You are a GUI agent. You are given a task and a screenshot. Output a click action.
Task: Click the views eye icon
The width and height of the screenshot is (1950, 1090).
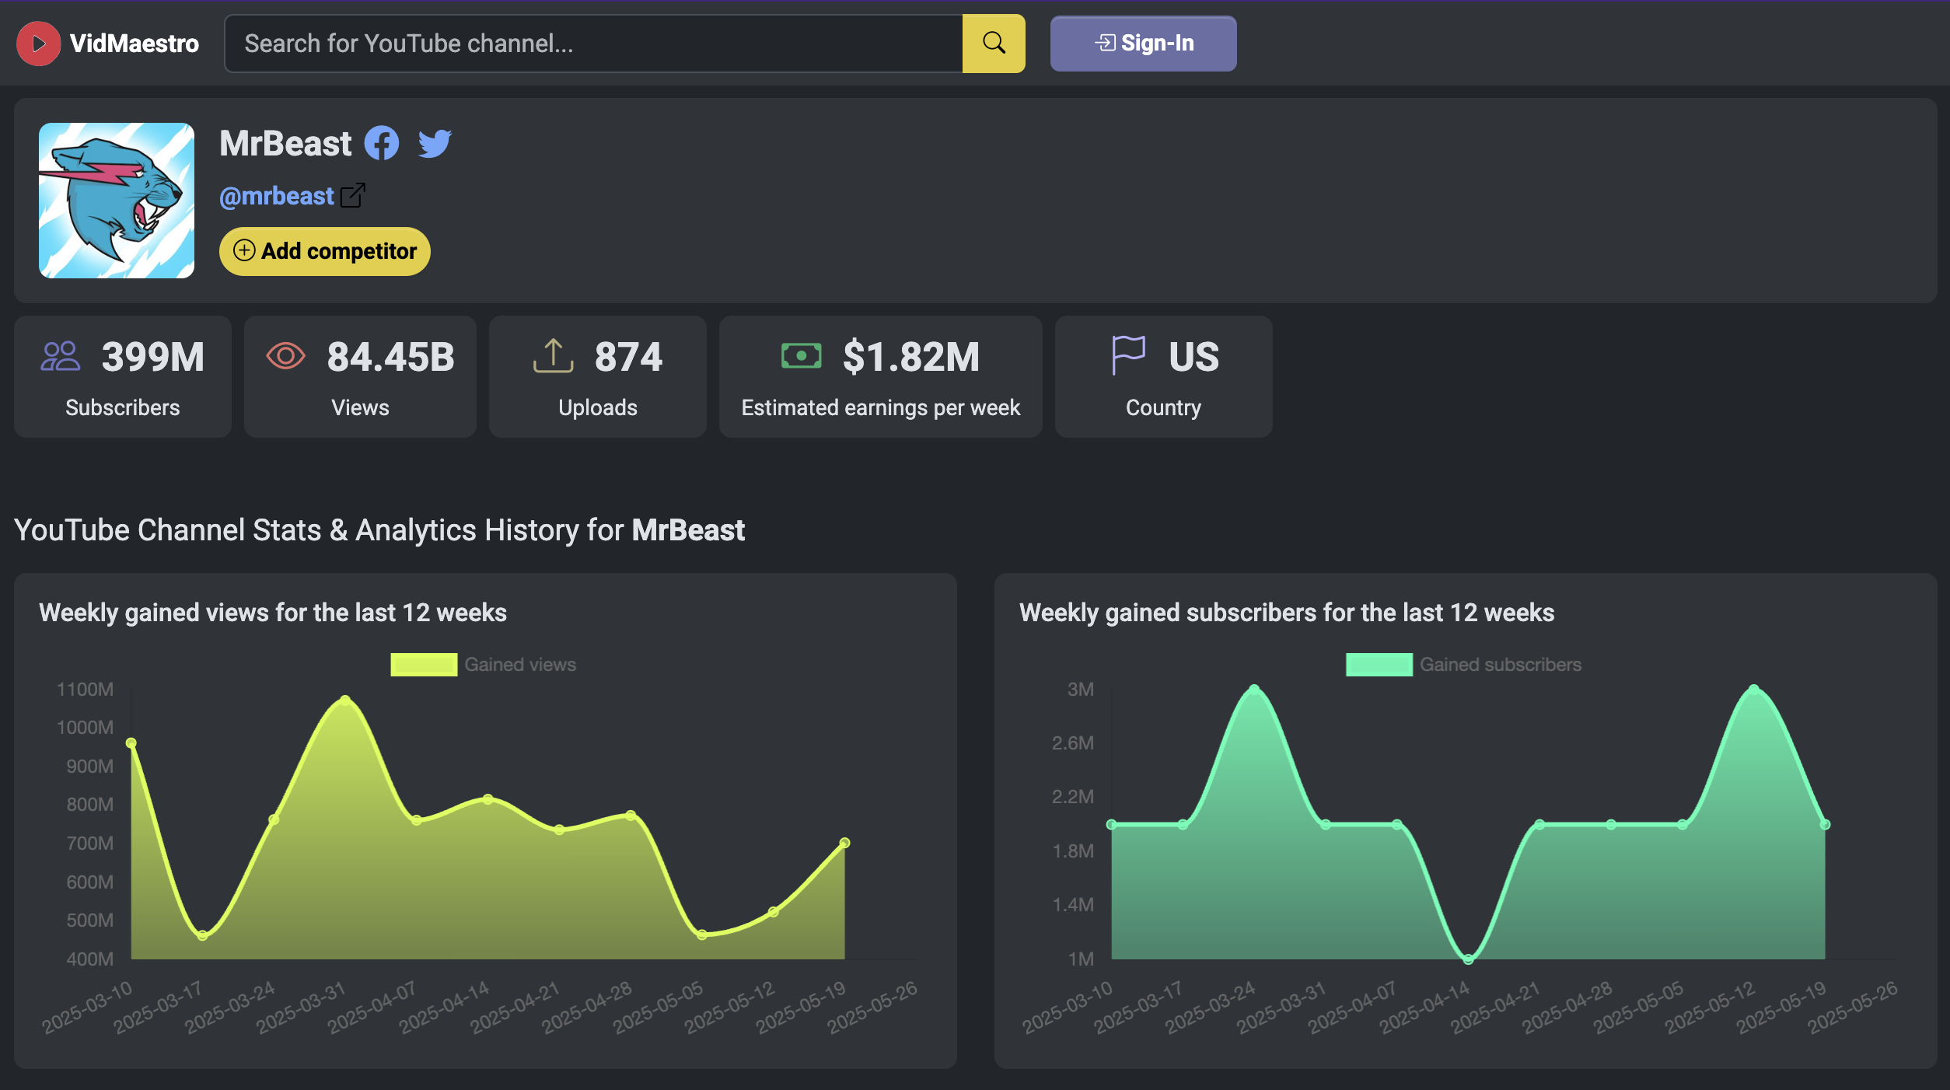pos(285,356)
